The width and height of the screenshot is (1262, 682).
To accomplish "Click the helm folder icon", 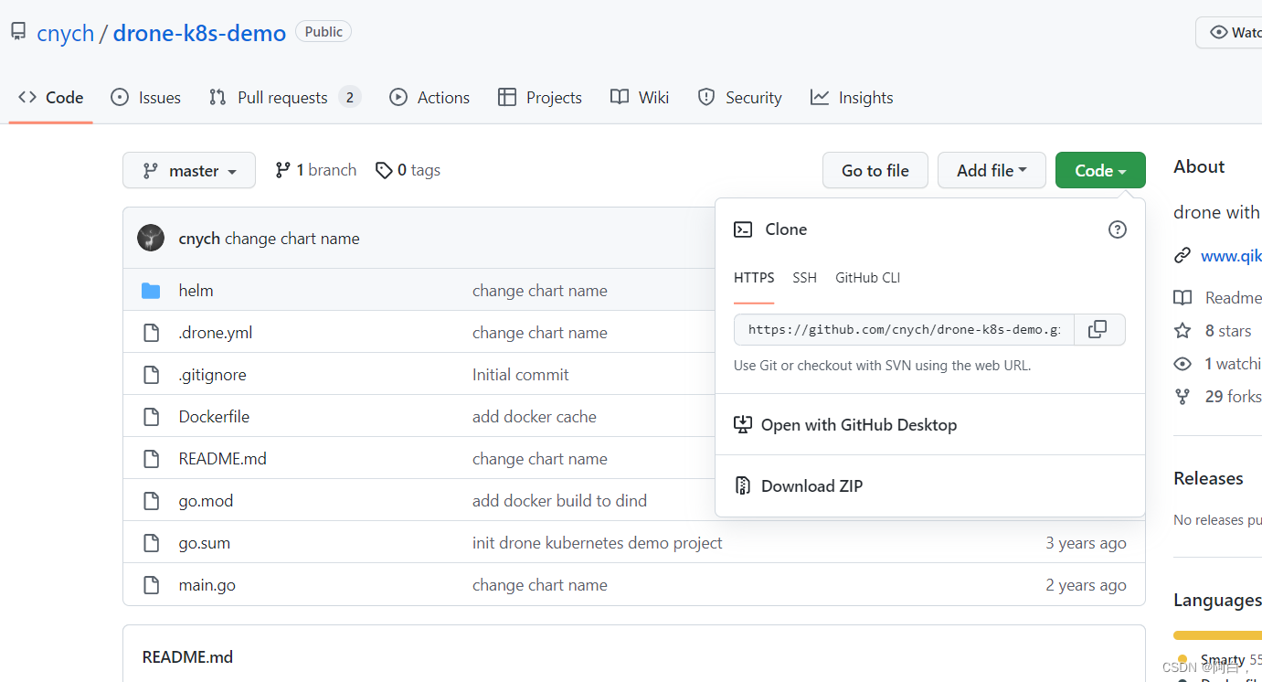I will click(x=152, y=291).
